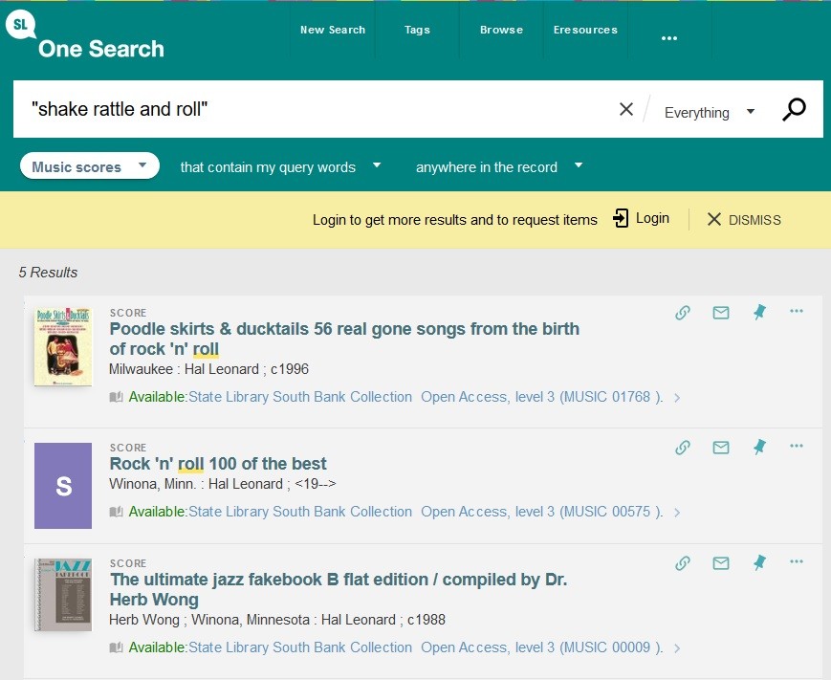Email the Rock 'n' roll 100 record
This screenshot has width=831, height=680.
(721, 448)
